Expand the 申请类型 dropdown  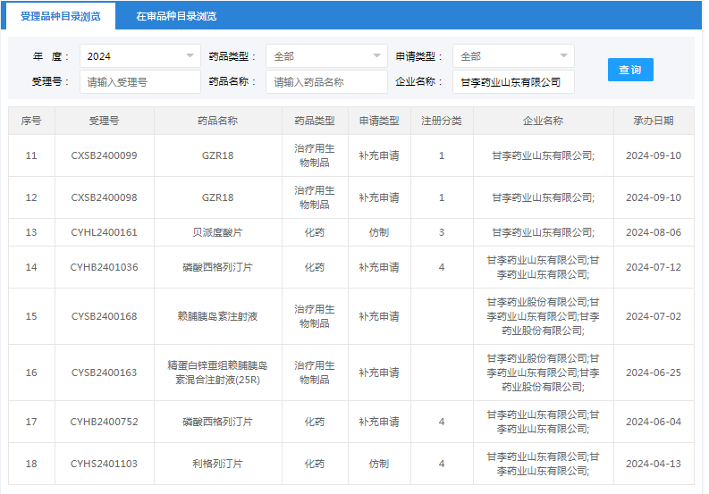[x=513, y=56]
